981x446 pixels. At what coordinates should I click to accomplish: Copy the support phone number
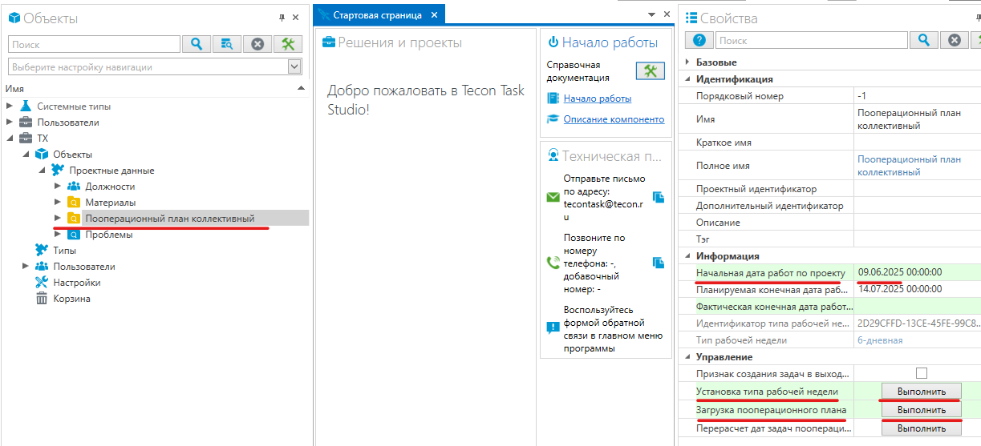click(659, 263)
